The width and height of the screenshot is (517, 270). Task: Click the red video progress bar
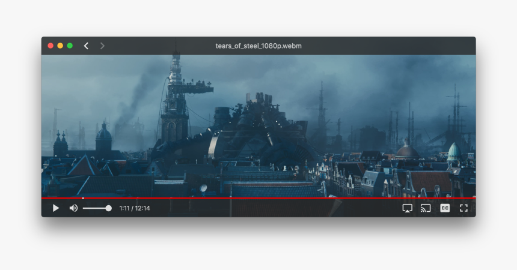coord(258,198)
